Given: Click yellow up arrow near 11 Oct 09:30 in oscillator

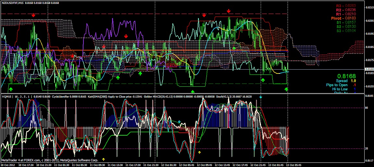Looking at the screenshot, I should point(104,159).
